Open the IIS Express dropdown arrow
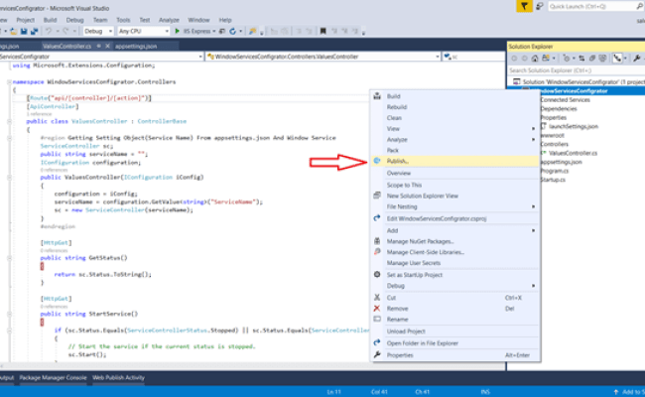The image size is (645, 397). pos(214,32)
